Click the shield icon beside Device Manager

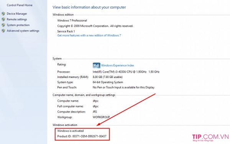pyautogui.click(x=3, y=14)
